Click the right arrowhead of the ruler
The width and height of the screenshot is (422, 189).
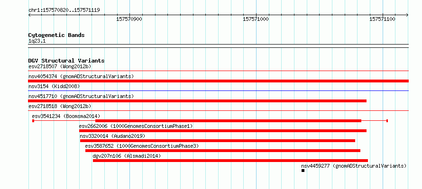click(407, 15)
